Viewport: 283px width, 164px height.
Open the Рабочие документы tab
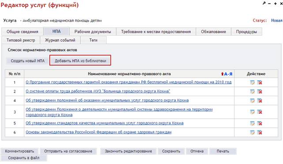click(x=93, y=32)
